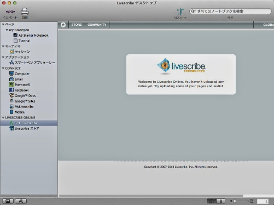274x205 pixels.
Task: Click the magnifier icon in search field
Action: 193,12
